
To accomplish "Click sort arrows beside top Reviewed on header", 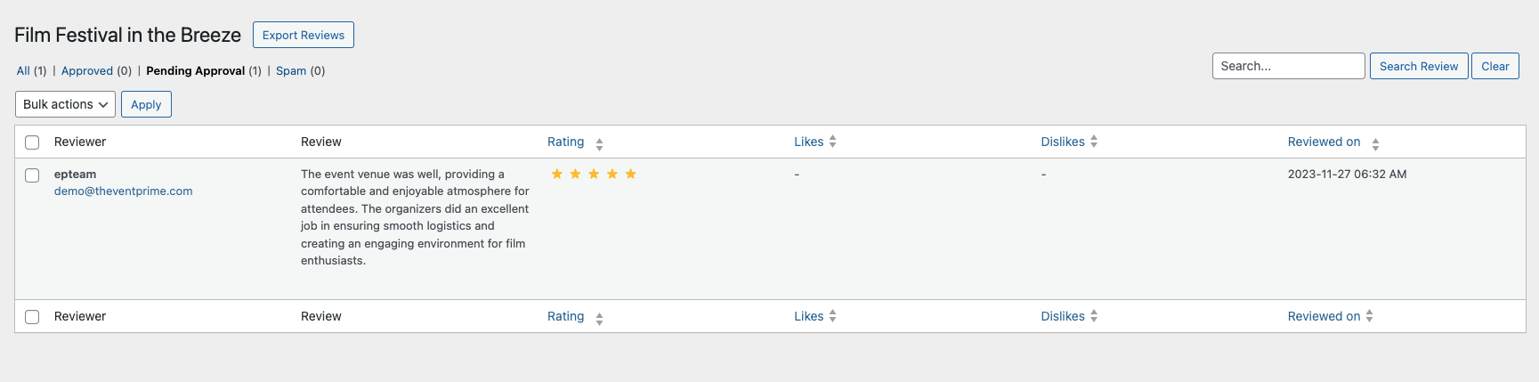I will (1375, 143).
